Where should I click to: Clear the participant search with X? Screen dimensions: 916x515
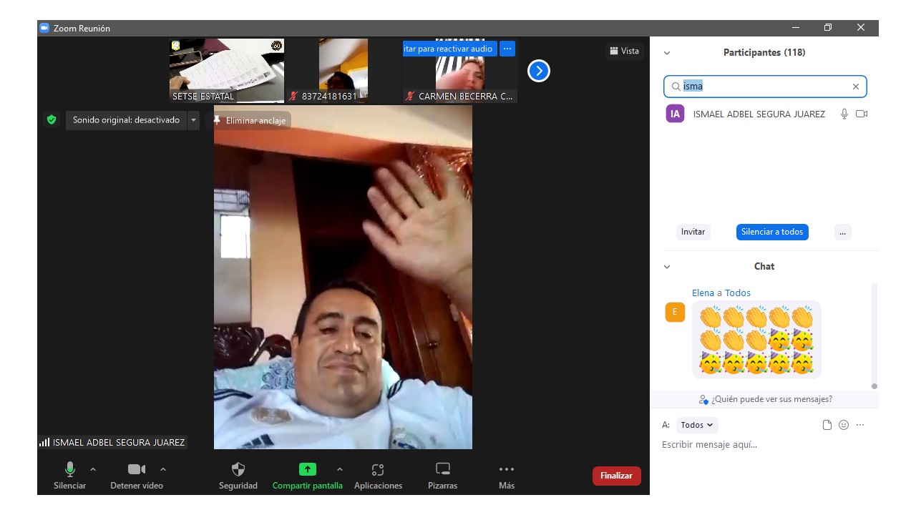(x=855, y=87)
